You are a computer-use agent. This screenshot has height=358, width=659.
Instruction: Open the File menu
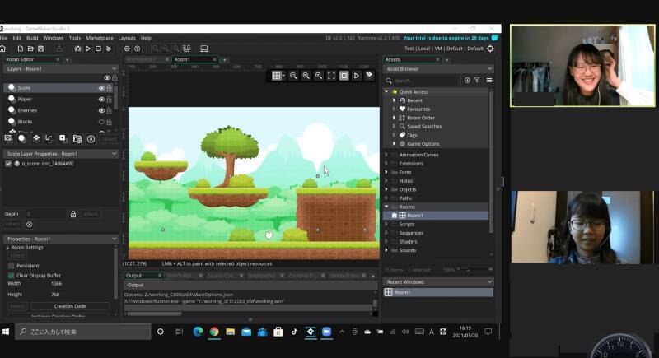pos(3,38)
